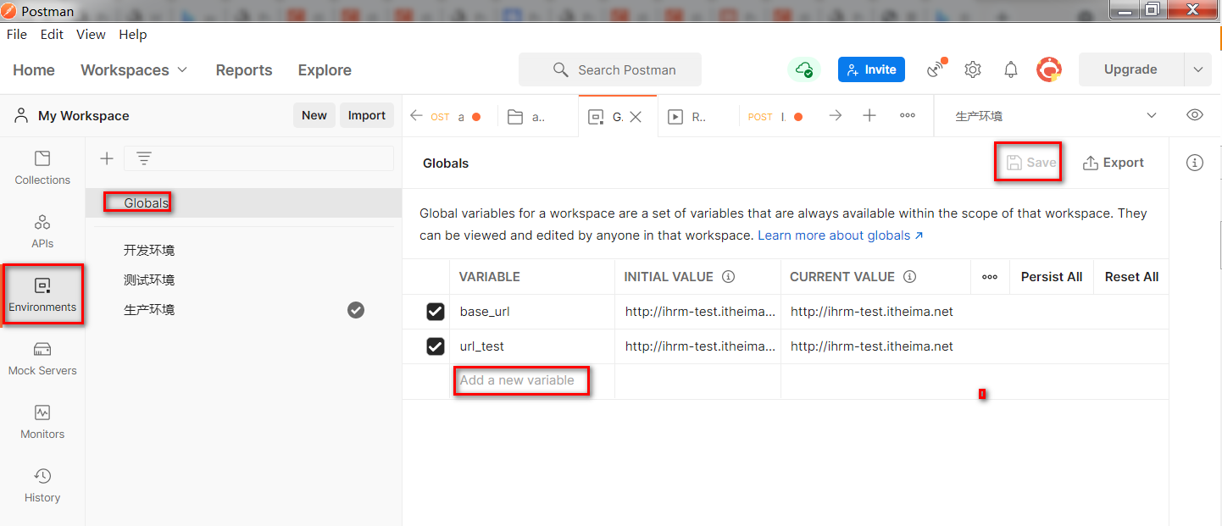Click the Save button
The width and height of the screenshot is (1222, 526).
click(x=1031, y=163)
